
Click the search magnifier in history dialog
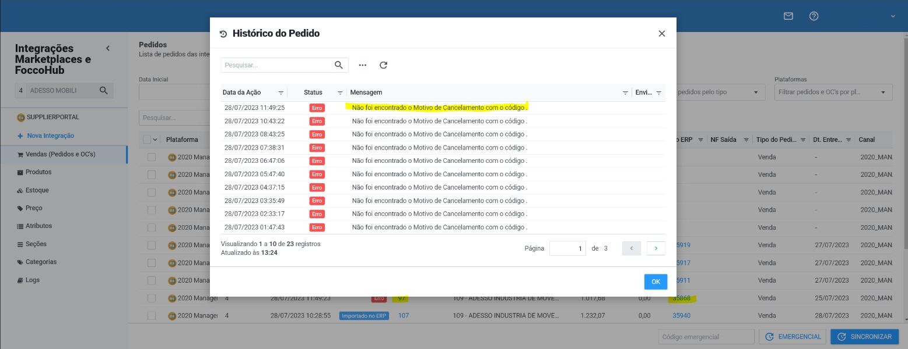click(339, 65)
